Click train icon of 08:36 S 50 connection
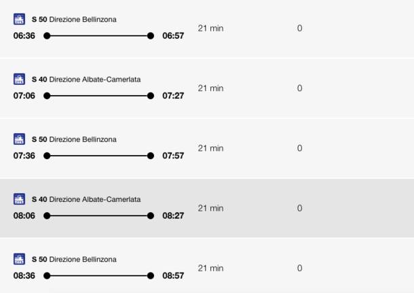Viewport: 414px width, 293px height. 19,259
